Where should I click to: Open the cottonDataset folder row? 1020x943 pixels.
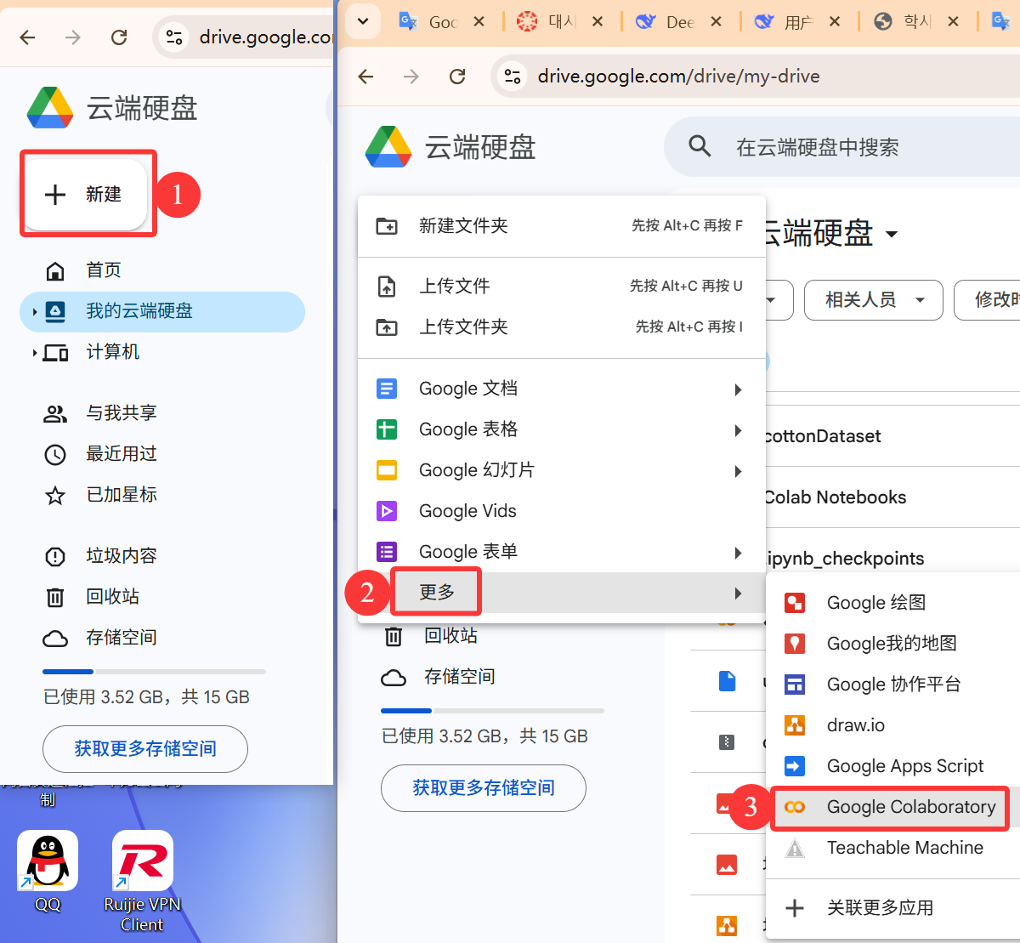pyautogui.click(x=892, y=436)
